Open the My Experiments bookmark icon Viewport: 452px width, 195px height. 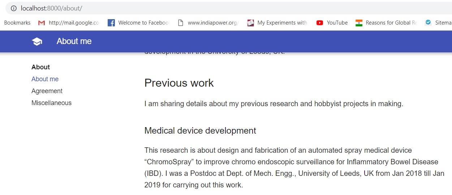tap(250, 23)
